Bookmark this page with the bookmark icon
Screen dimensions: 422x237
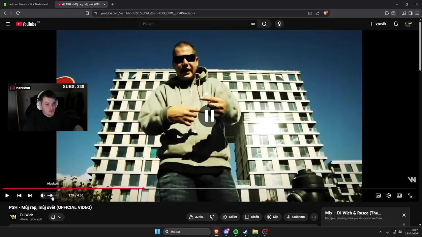[x=87, y=13]
